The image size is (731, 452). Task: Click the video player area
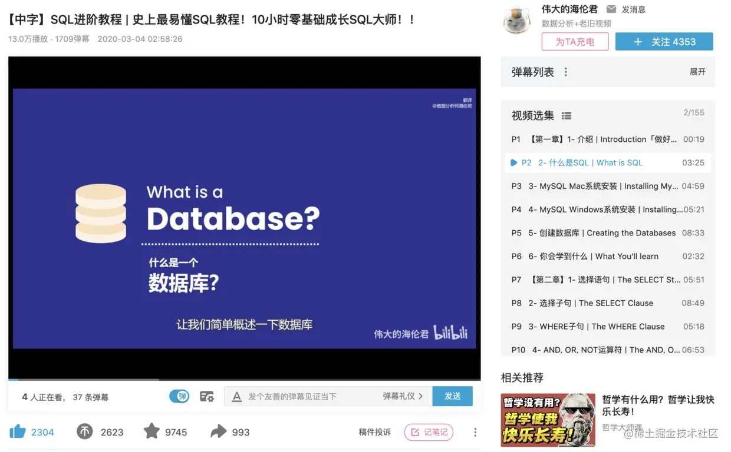point(244,218)
